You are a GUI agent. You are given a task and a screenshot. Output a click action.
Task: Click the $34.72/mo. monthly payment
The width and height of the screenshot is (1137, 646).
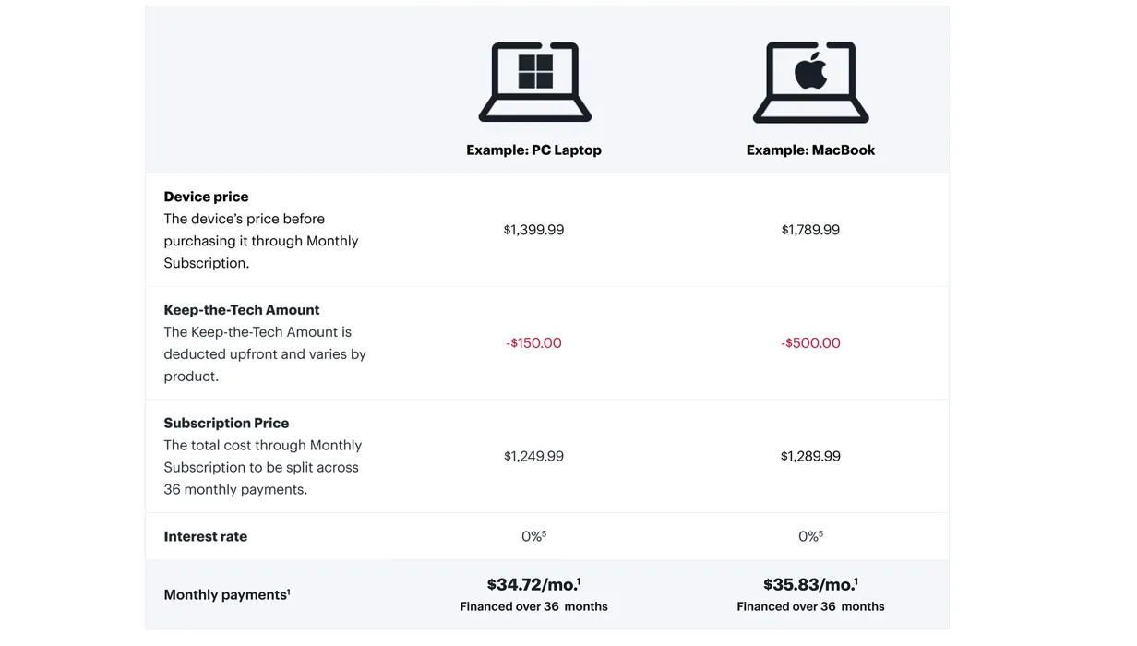(x=533, y=584)
